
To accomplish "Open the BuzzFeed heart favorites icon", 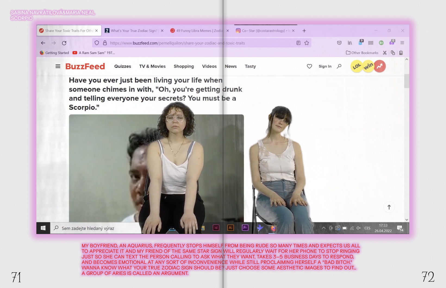I will tap(309, 66).
